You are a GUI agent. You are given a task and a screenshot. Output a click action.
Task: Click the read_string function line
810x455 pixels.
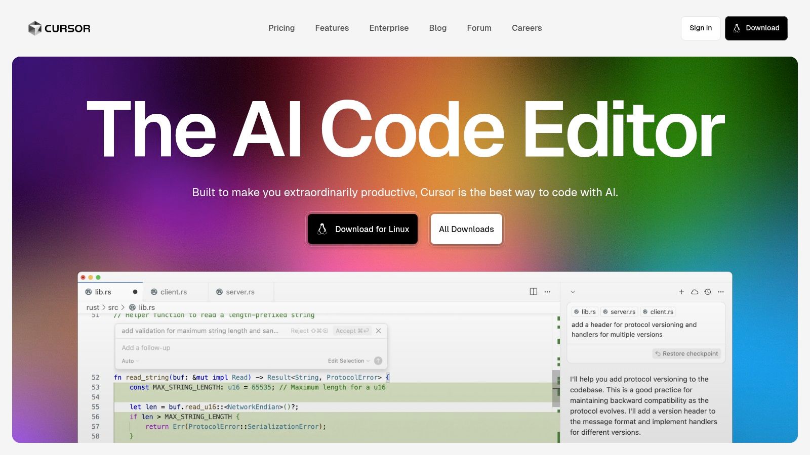click(x=252, y=378)
